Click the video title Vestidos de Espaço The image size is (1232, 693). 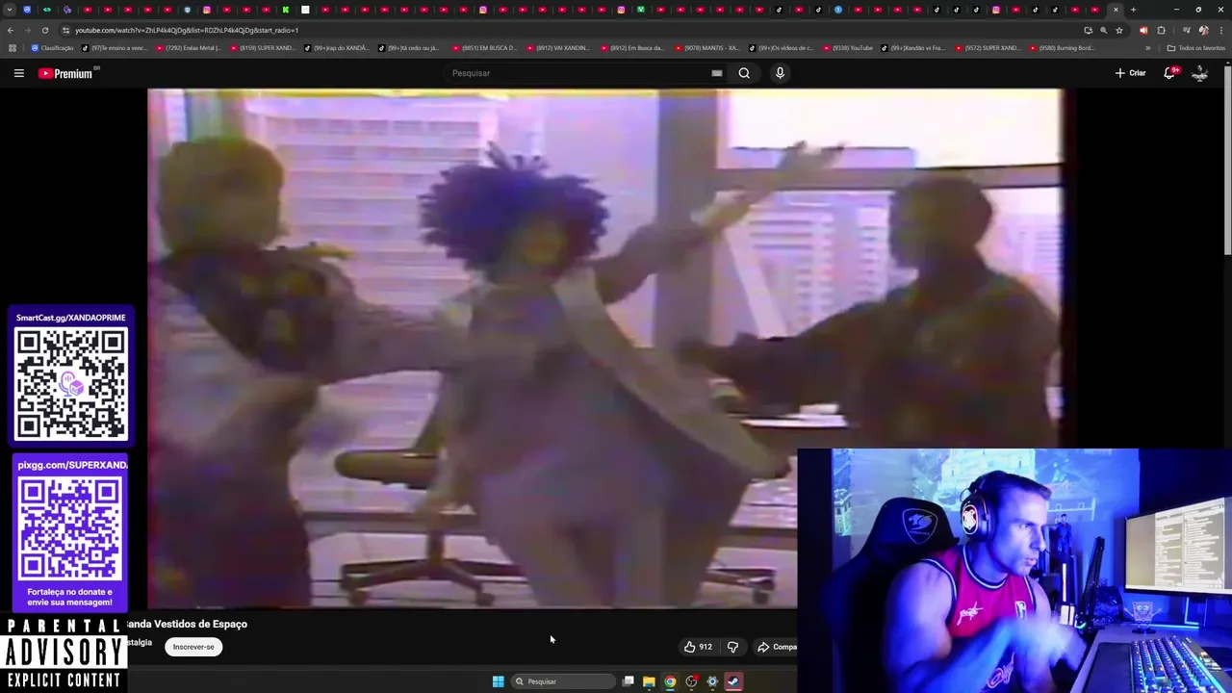[x=188, y=624]
